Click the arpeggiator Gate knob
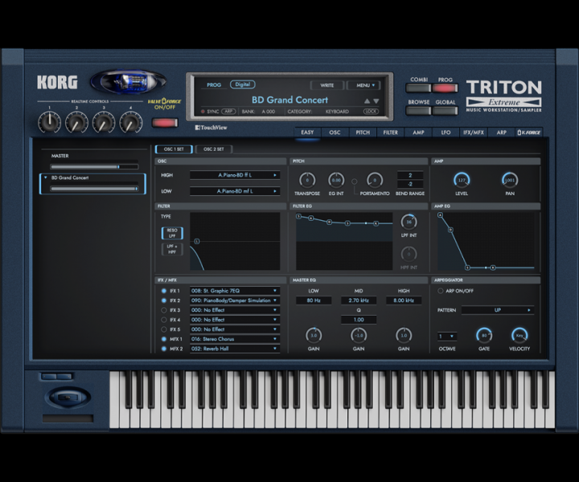This screenshot has width=579, height=482. point(484,335)
